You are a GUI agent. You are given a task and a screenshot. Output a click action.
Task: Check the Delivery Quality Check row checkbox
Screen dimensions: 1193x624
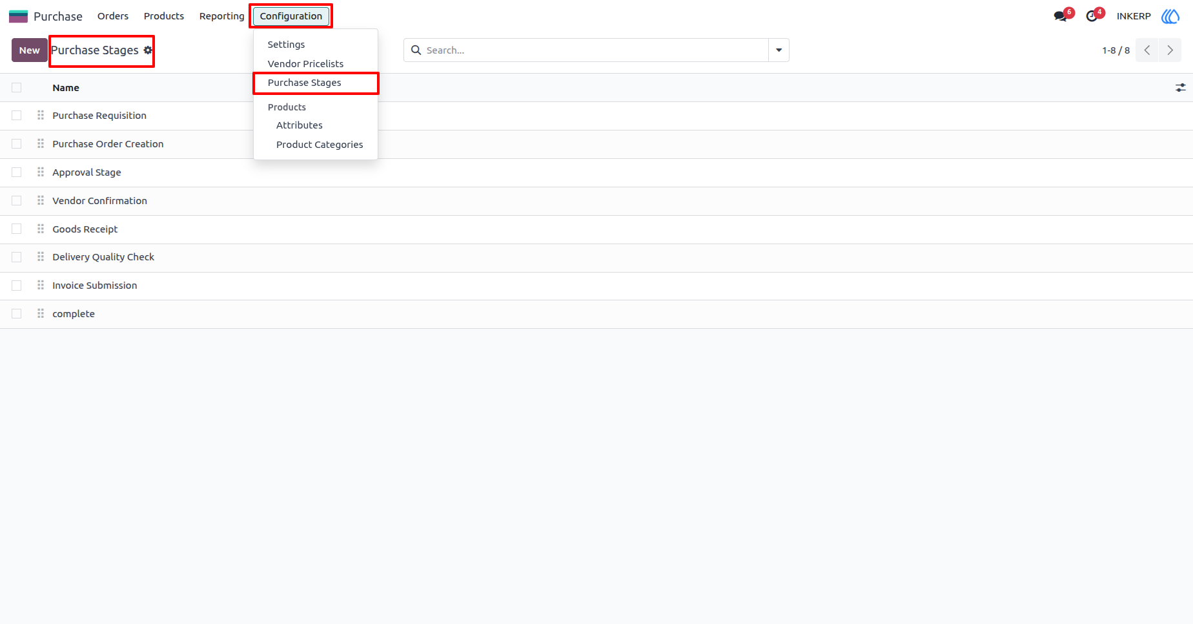coord(17,257)
